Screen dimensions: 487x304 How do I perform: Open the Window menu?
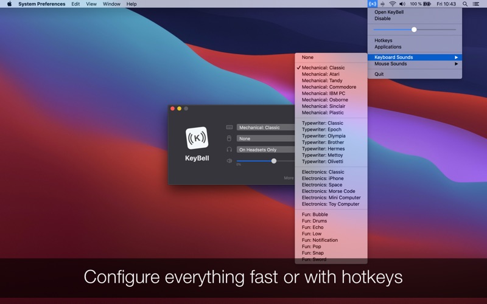coord(111,4)
